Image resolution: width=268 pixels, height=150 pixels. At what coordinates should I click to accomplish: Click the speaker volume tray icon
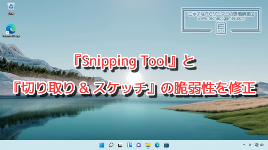262,145
